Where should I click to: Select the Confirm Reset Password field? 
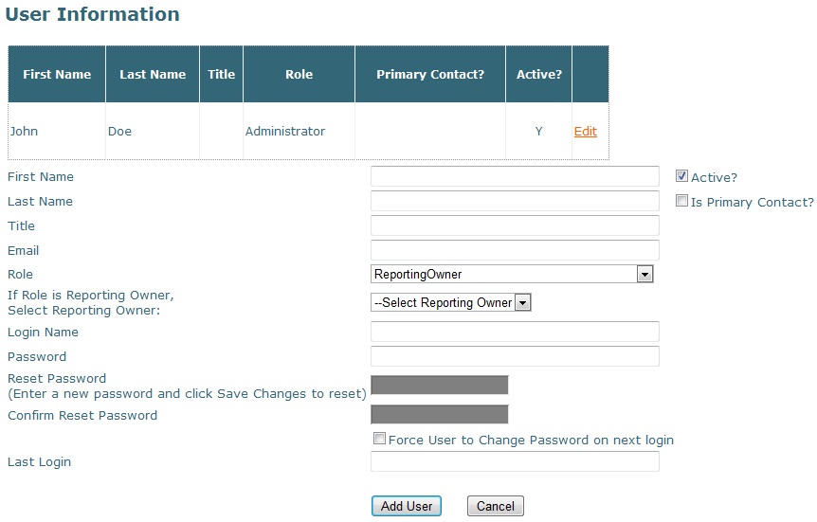point(440,414)
